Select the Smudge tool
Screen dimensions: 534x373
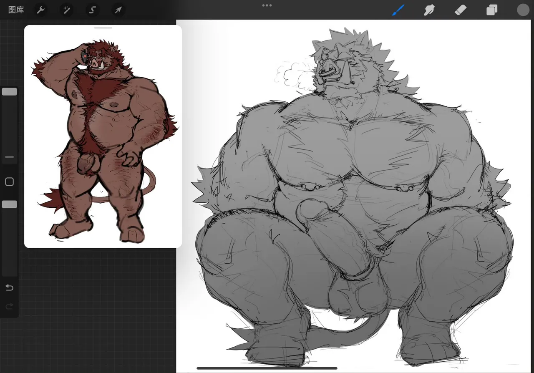click(x=429, y=10)
